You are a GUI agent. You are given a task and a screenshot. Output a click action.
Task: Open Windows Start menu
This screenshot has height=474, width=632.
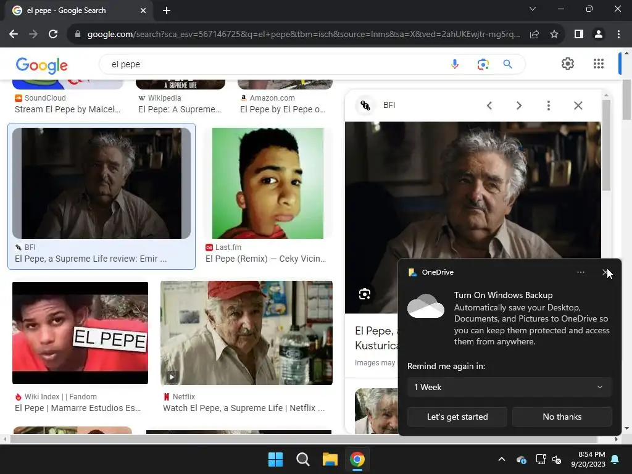276,459
